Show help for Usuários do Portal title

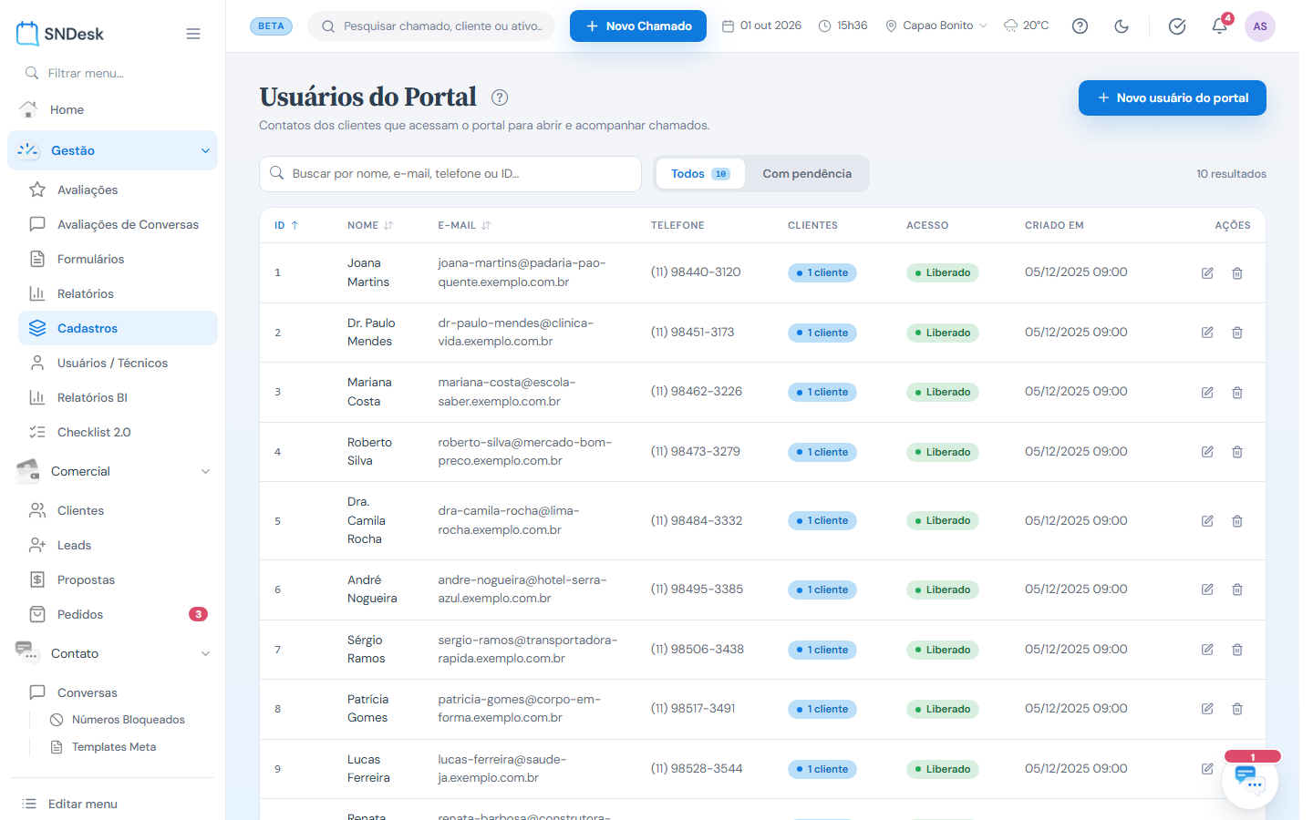(500, 97)
